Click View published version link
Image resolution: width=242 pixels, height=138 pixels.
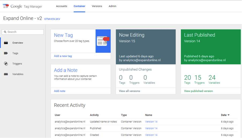198,91
